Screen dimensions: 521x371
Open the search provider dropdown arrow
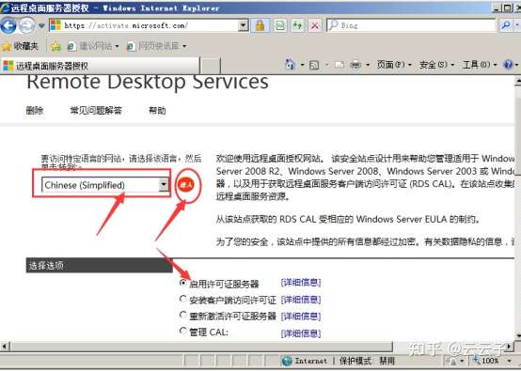[x=516, y=25]
